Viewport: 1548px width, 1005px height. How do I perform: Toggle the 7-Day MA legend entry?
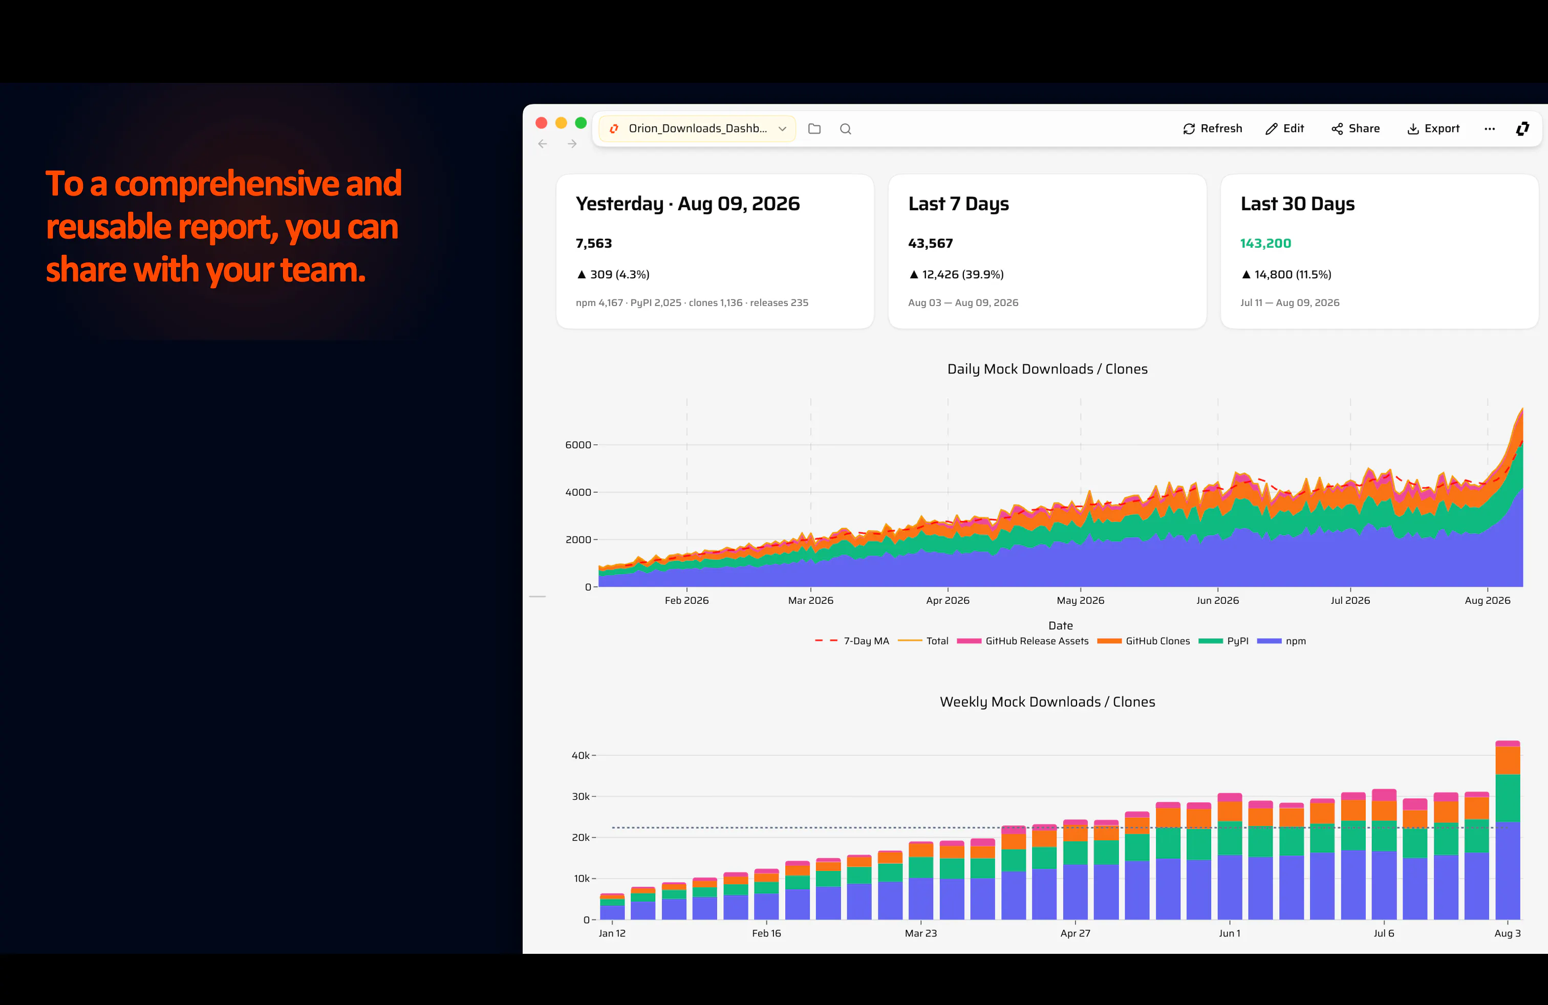point(852,641)
